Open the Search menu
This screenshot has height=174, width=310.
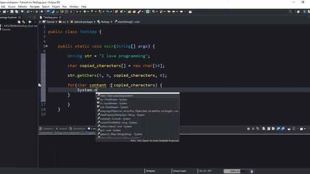(46, 6)
